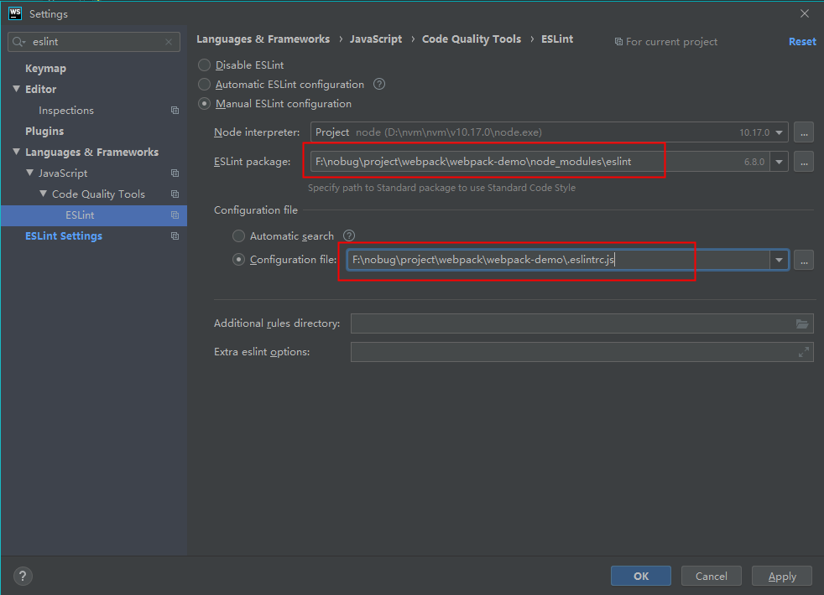
Task: Browse for configuration file with ellipsis button
Action: click(x=804, y=260)
